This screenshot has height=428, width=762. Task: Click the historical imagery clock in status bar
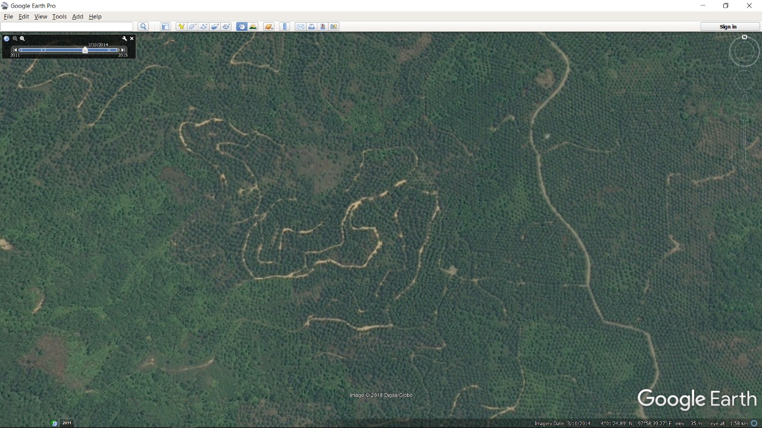coord(55,423)
